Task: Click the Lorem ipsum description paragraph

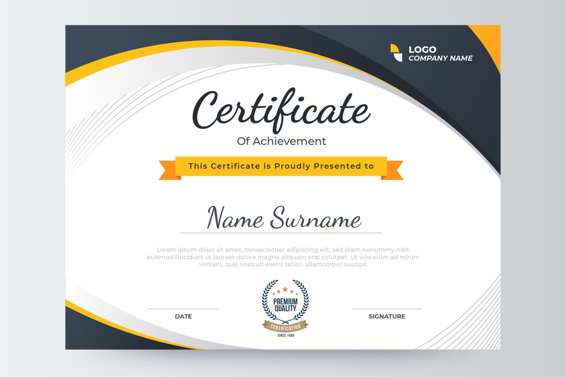Action: point(283,257)
